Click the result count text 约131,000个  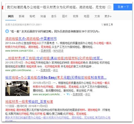35,25
